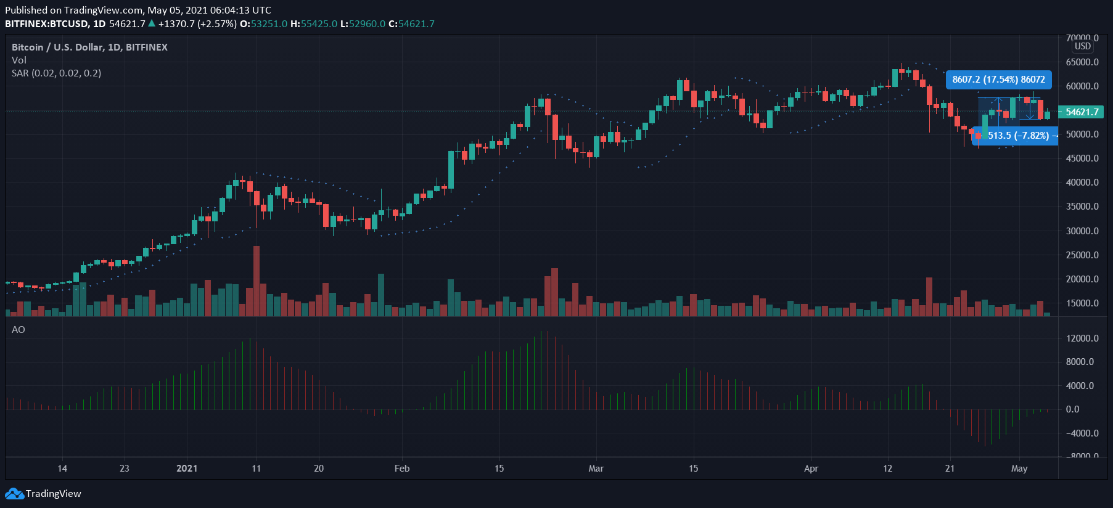The height and width of the screenshot is (508, 1113).
Task: Click the 60000.0 price axis label
Action: tap(1082, 86)
